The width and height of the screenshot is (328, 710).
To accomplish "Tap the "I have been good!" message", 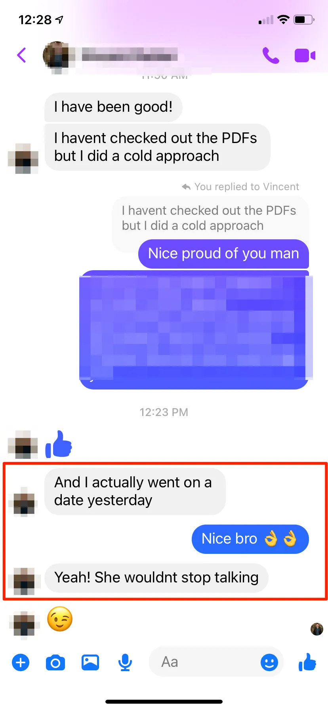I will pos(113,107).
